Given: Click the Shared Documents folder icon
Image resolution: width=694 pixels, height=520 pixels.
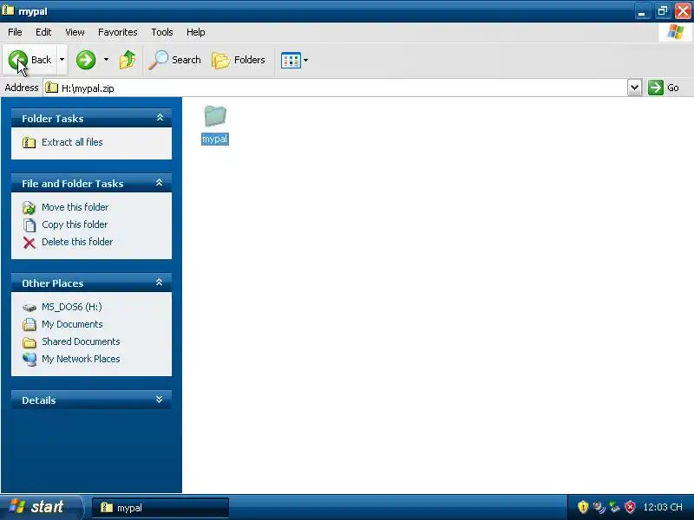Looking at the screenshot, I should (x=29, y=342).
